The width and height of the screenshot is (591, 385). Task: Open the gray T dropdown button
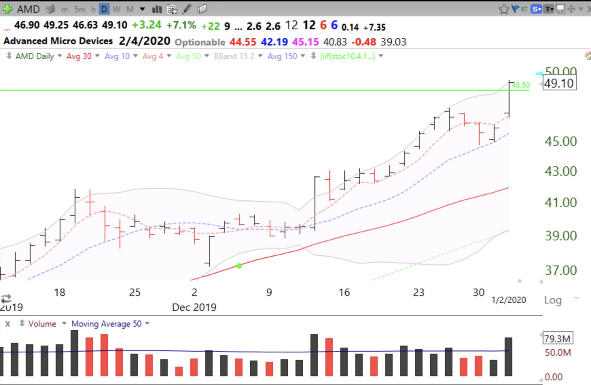point(549,9)
